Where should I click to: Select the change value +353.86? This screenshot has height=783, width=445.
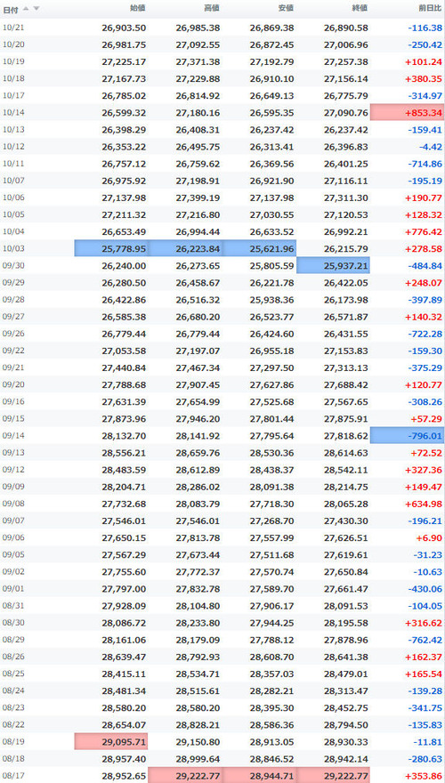point(424,776)
